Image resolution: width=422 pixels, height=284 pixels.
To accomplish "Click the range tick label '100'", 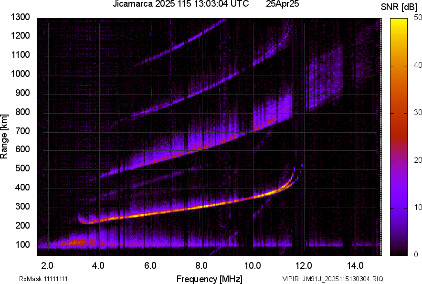I will [22, 244].
